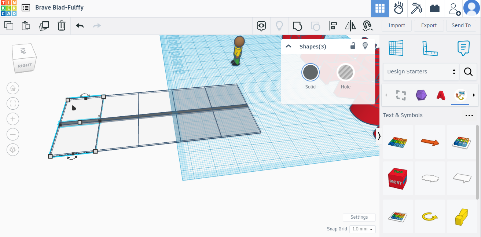The height and width of the screenshot is (237, 481).
Task: Open Sim Lab hand-apple icon
Action: click(x=399, y=8)
